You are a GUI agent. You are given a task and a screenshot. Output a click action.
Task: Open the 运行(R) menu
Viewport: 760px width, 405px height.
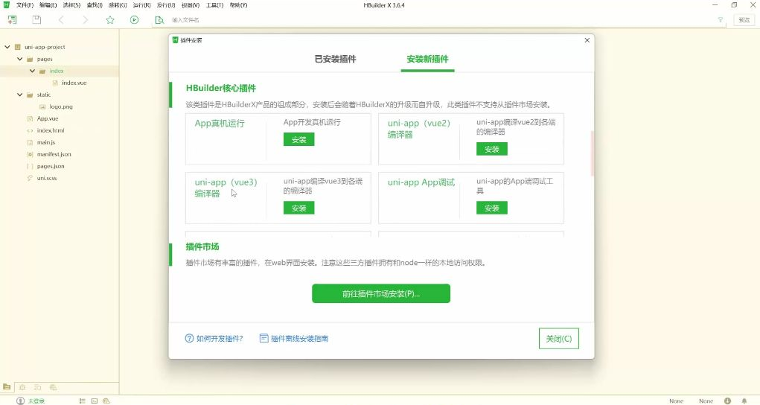coord(141,5)
